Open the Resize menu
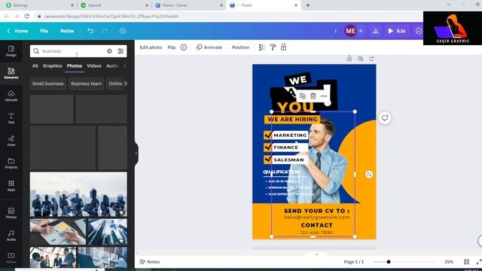This screenshot has height=271, width=482. pyautogui.click(x=67, y=31)
